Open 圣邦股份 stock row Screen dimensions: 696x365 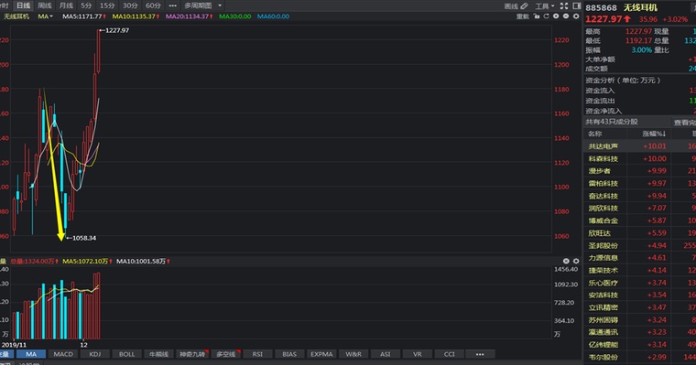639,245
